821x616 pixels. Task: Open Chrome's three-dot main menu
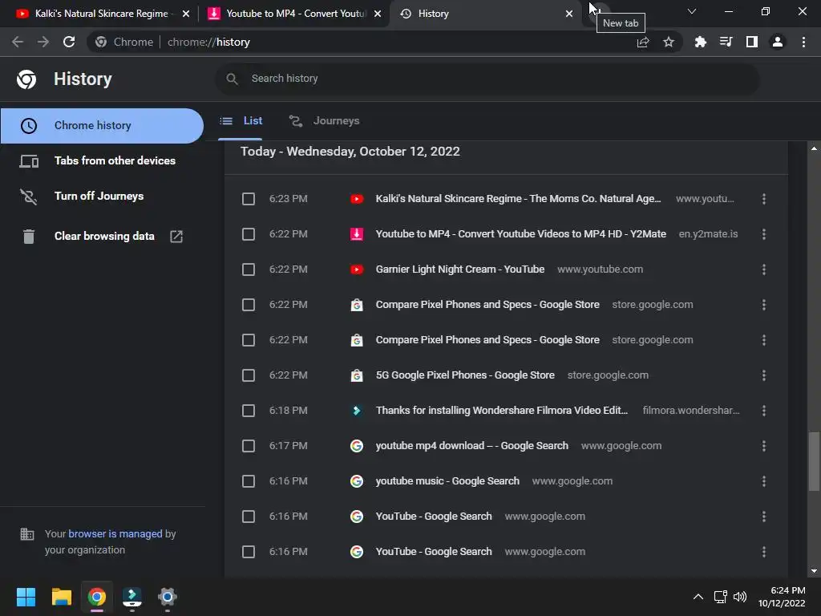click(x=803, y=42)
